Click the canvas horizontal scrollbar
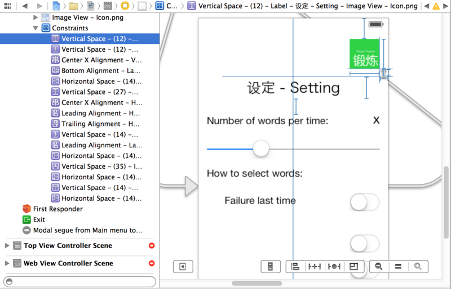The height and width of the screenshot is (289, 451). (257, 283)
